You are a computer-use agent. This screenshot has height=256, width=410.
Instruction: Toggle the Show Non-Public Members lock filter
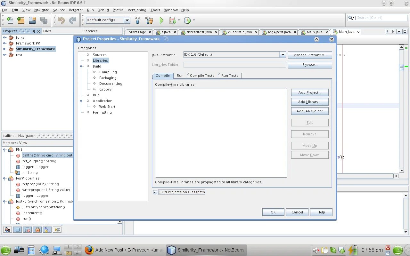point(37,229)
